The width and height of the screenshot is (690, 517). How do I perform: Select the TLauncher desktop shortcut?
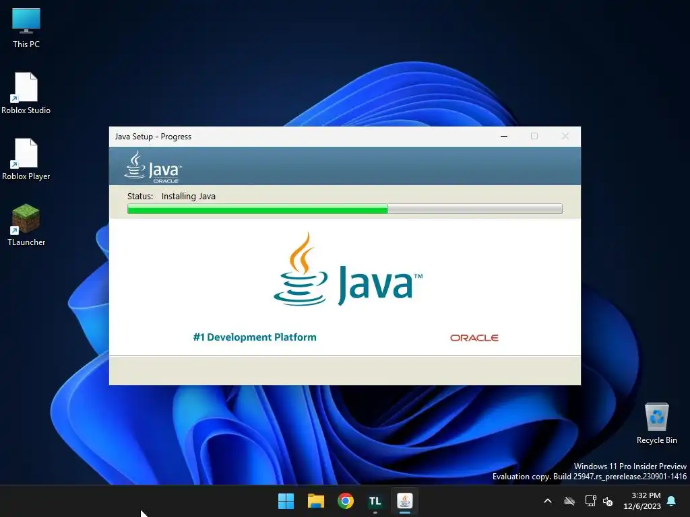pyautogui.click(x=26, y=225)
